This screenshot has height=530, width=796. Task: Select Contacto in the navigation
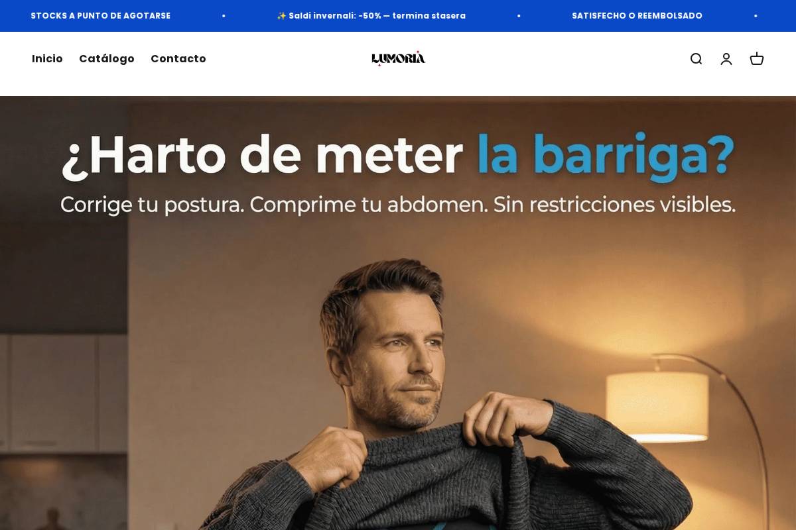178,58
